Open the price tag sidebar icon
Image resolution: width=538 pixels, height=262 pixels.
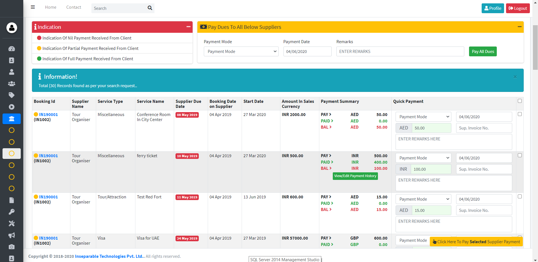click(11, 95)
